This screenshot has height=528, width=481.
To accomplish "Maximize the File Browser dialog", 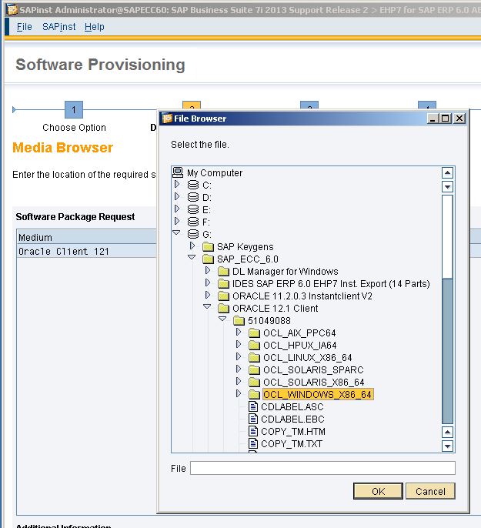I will tap(445, 119).
